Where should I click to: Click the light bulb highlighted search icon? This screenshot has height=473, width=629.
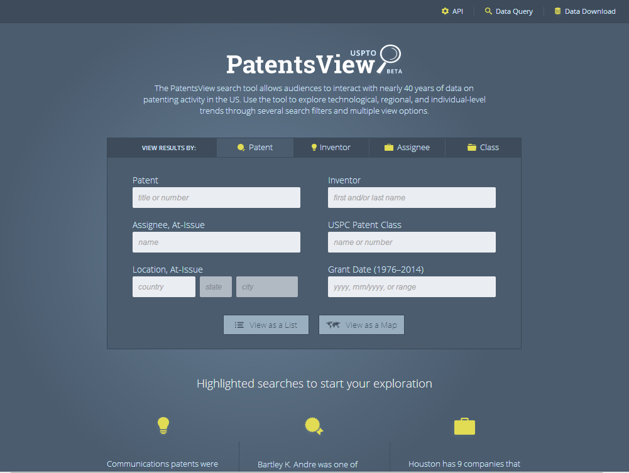163,425
